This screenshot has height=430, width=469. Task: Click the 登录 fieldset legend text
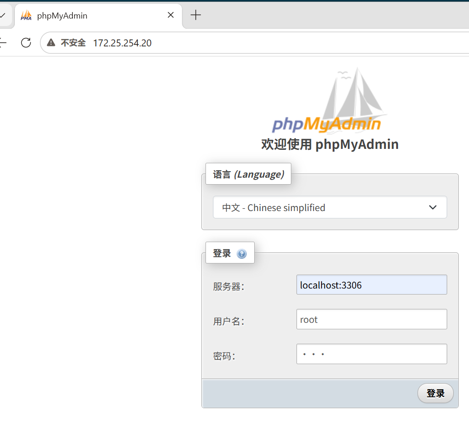coord(222,253)
